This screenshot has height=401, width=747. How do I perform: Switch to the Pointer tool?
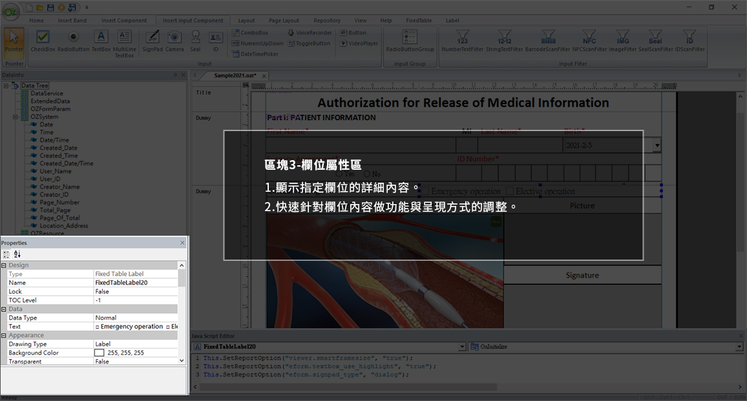pyautogui.click(x=14, y=40)
